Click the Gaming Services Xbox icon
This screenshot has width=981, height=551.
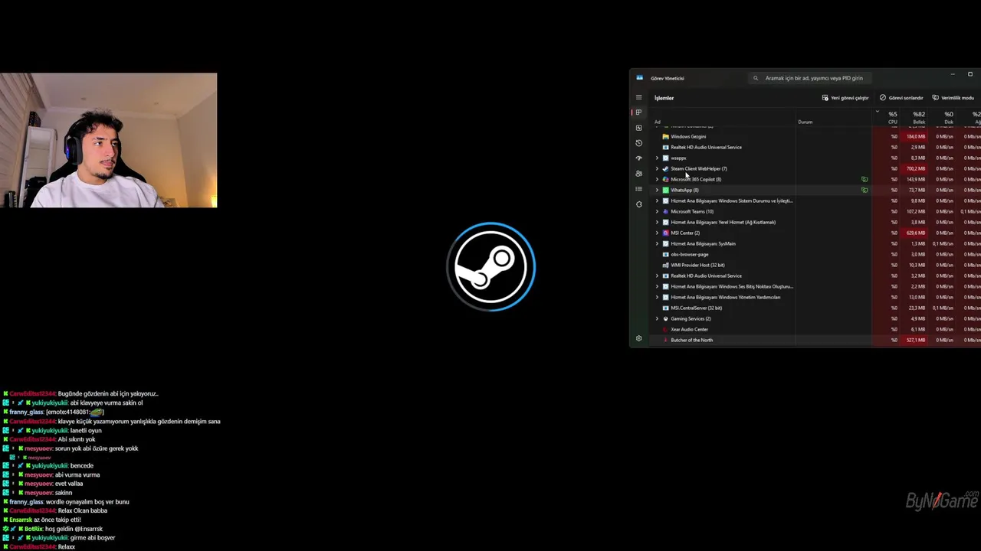(665, 318)
